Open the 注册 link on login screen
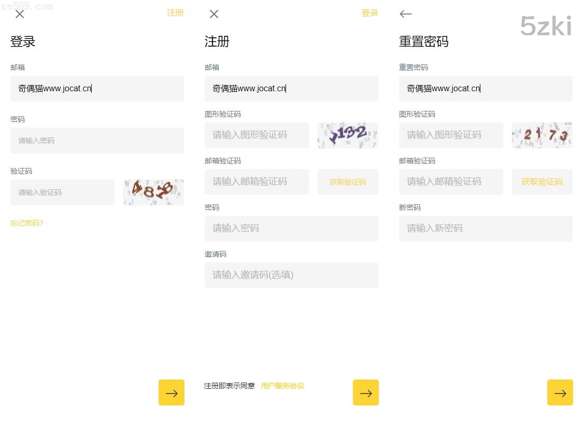 point(175,13)
